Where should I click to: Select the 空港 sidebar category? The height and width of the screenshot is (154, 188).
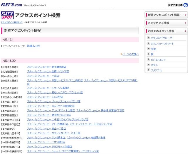[153, 49]
